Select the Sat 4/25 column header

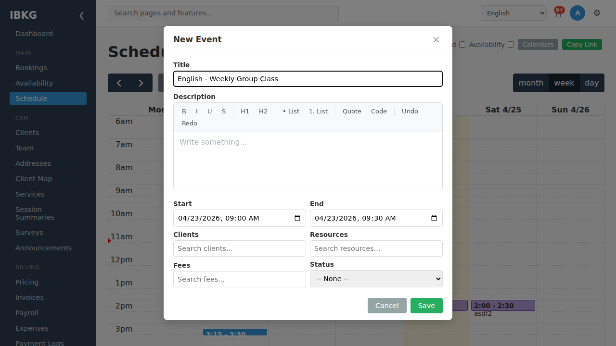tap(503, 110)
